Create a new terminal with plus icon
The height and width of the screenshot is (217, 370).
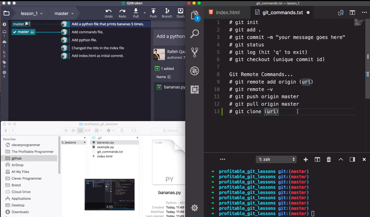pyautogui.click(x=306, y=160)
